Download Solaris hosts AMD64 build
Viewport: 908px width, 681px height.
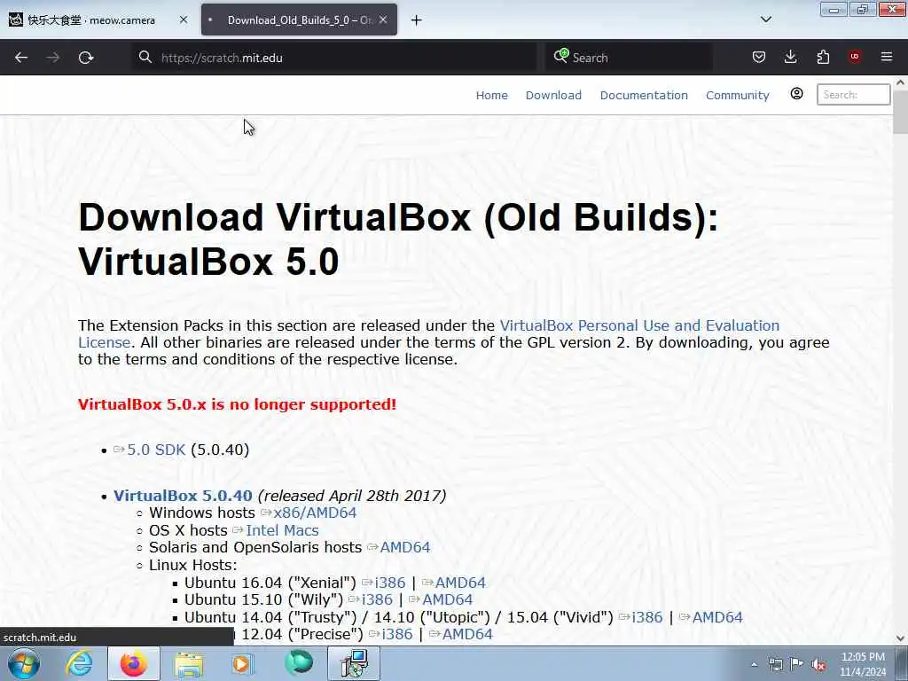(x=404, y=547)
